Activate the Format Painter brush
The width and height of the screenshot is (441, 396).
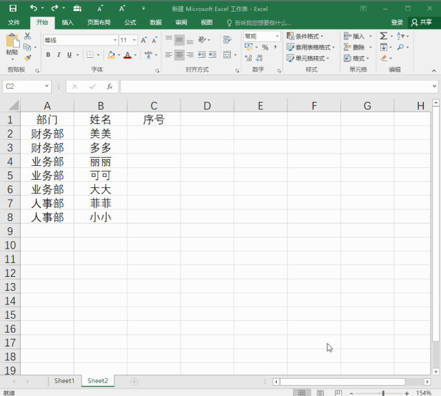tap(28, 58)
